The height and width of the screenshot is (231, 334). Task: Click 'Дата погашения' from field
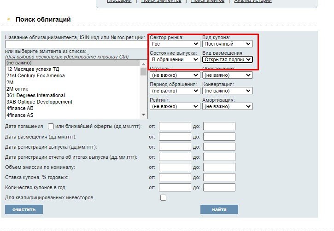point(175,126)
